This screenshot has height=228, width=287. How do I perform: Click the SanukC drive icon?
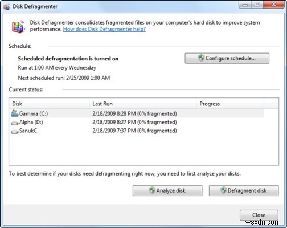(x=15, y=132)
